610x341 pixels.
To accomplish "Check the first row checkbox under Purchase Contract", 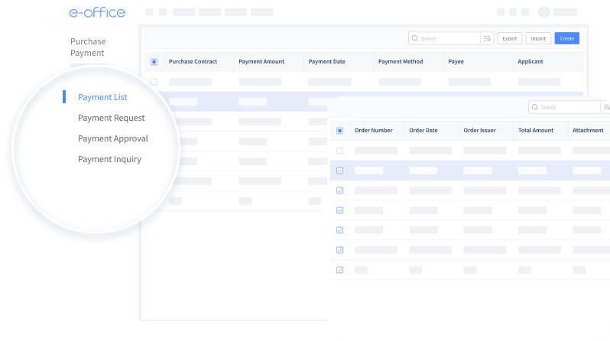I will [154, 82].
